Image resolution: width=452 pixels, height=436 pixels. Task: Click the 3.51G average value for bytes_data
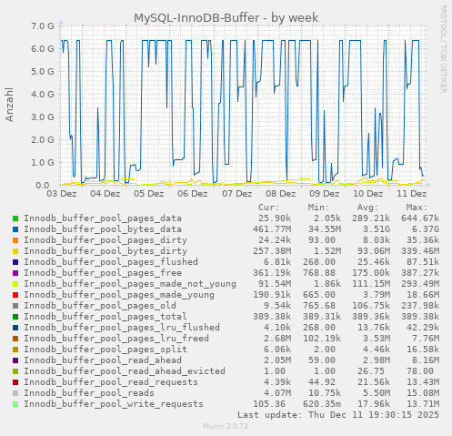[x=377, y=229]
